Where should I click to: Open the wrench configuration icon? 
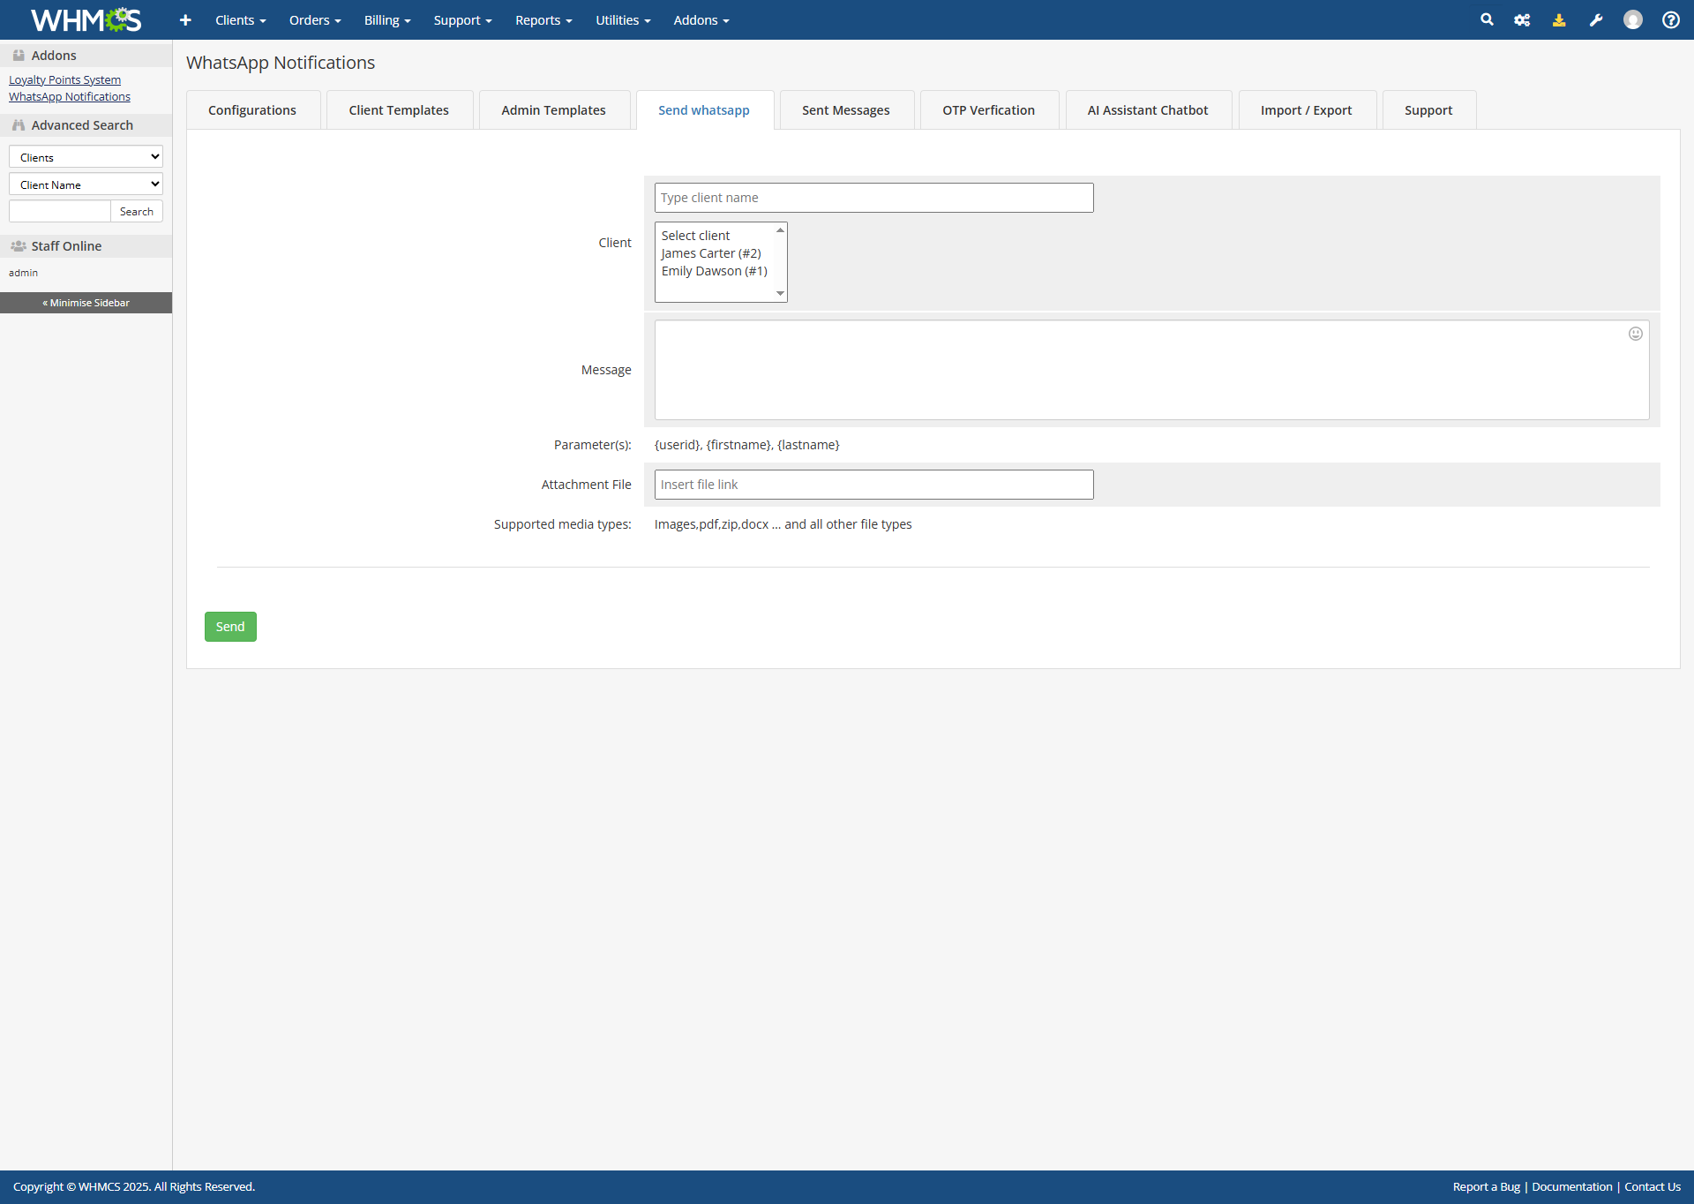point(1595,19)
